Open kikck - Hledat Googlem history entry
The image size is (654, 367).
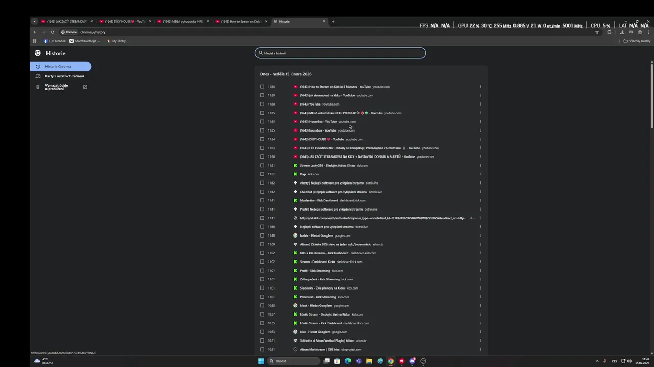[316, 305]
